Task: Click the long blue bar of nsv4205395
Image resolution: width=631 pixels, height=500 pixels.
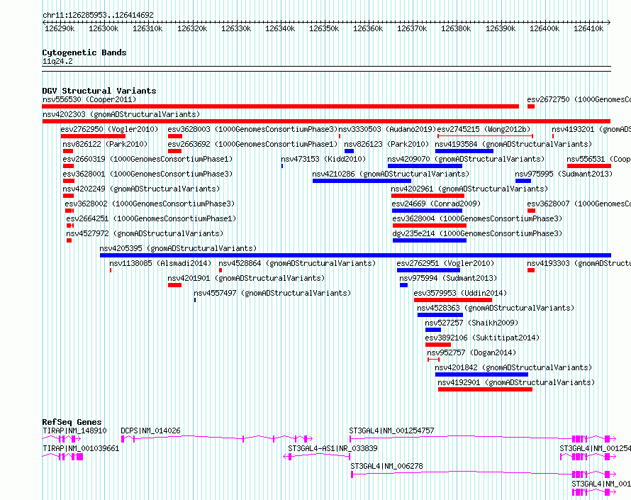Action: point(355,255)
